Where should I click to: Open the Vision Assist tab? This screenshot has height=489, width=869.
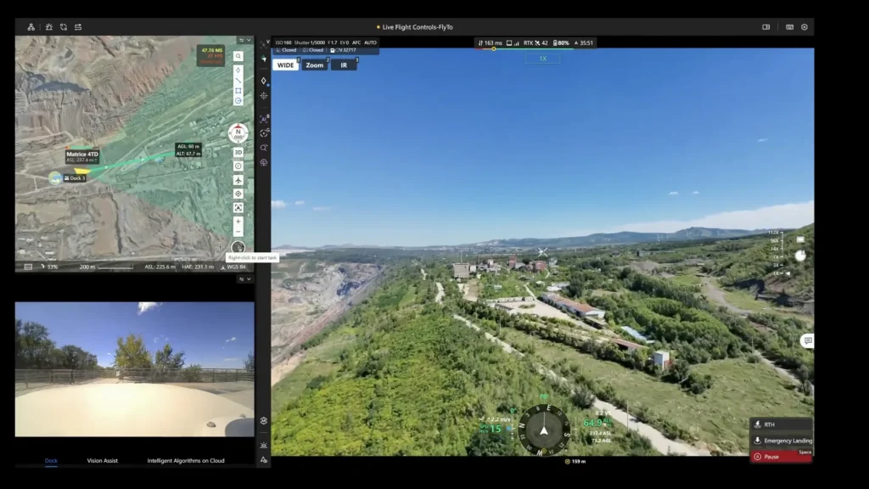102,461
